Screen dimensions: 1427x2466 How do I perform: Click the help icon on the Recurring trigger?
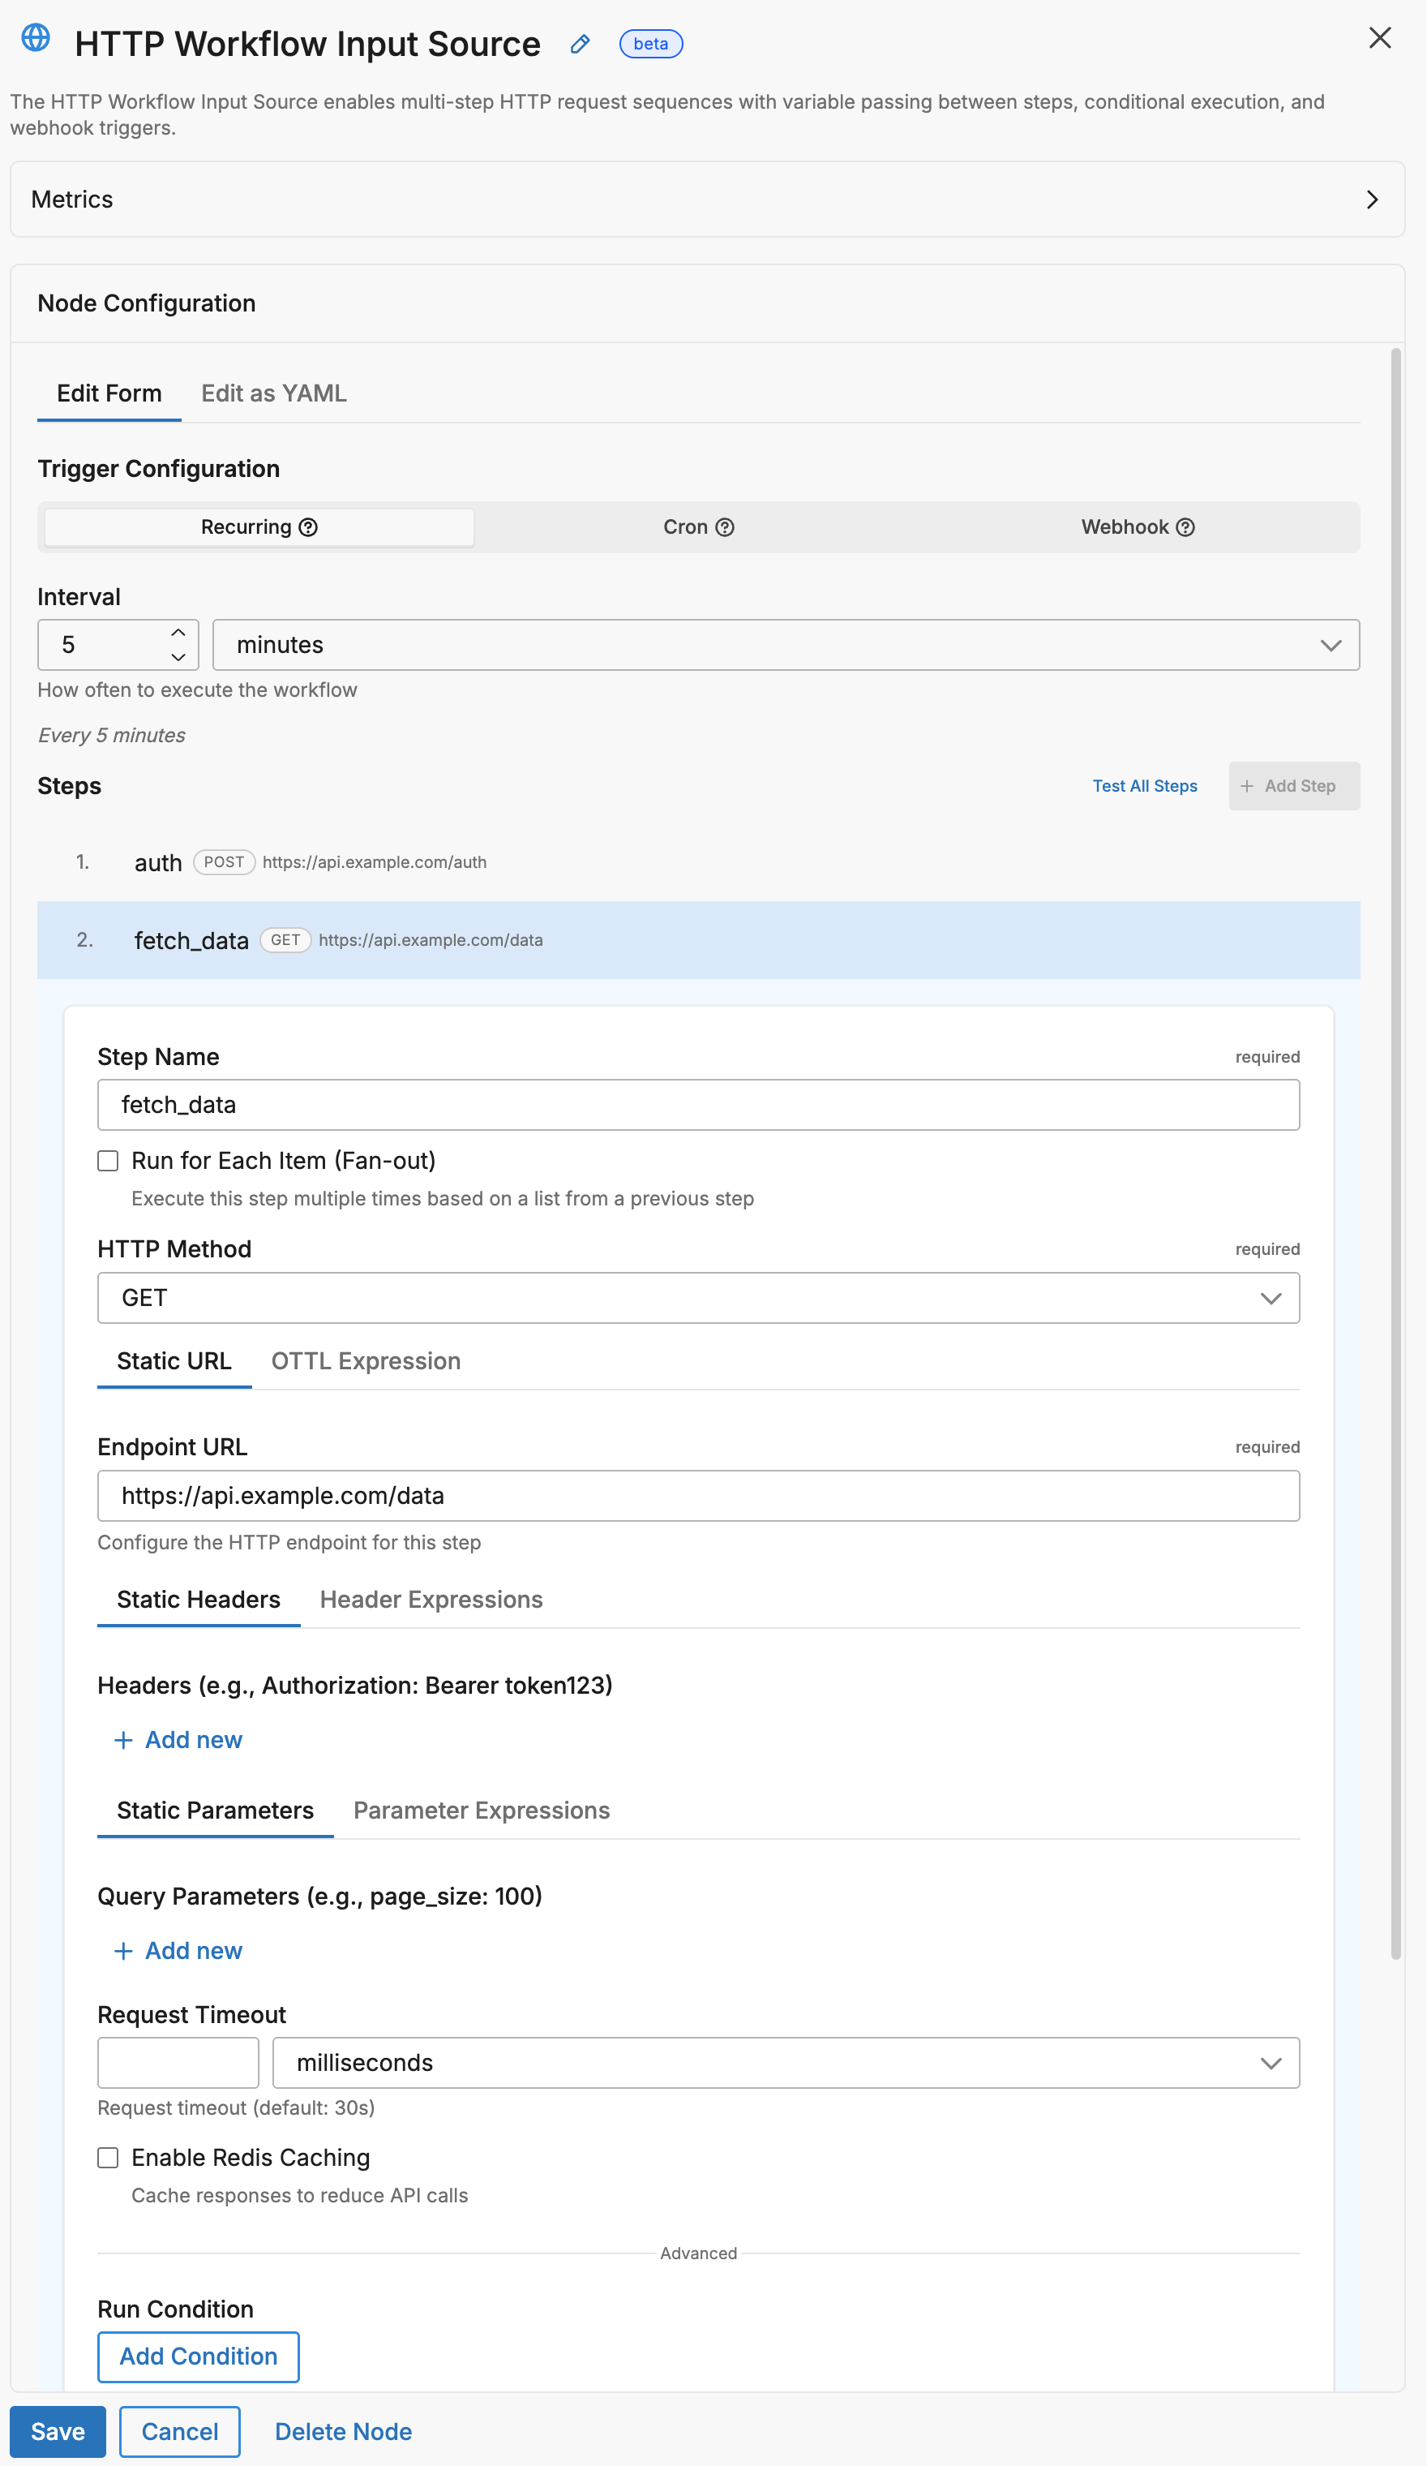pos(308,526)
